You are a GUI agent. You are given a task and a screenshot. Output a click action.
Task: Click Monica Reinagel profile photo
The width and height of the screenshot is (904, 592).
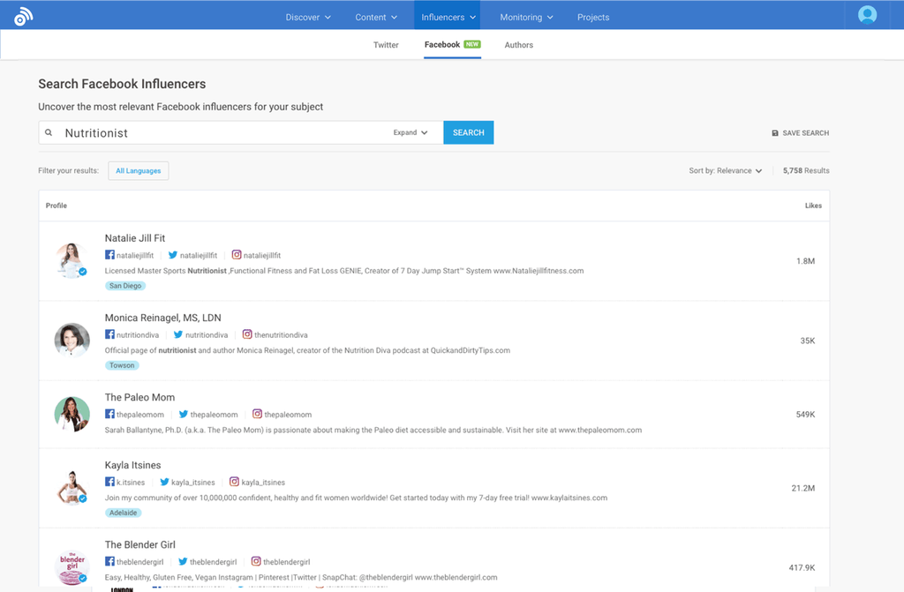pos(72,340)
